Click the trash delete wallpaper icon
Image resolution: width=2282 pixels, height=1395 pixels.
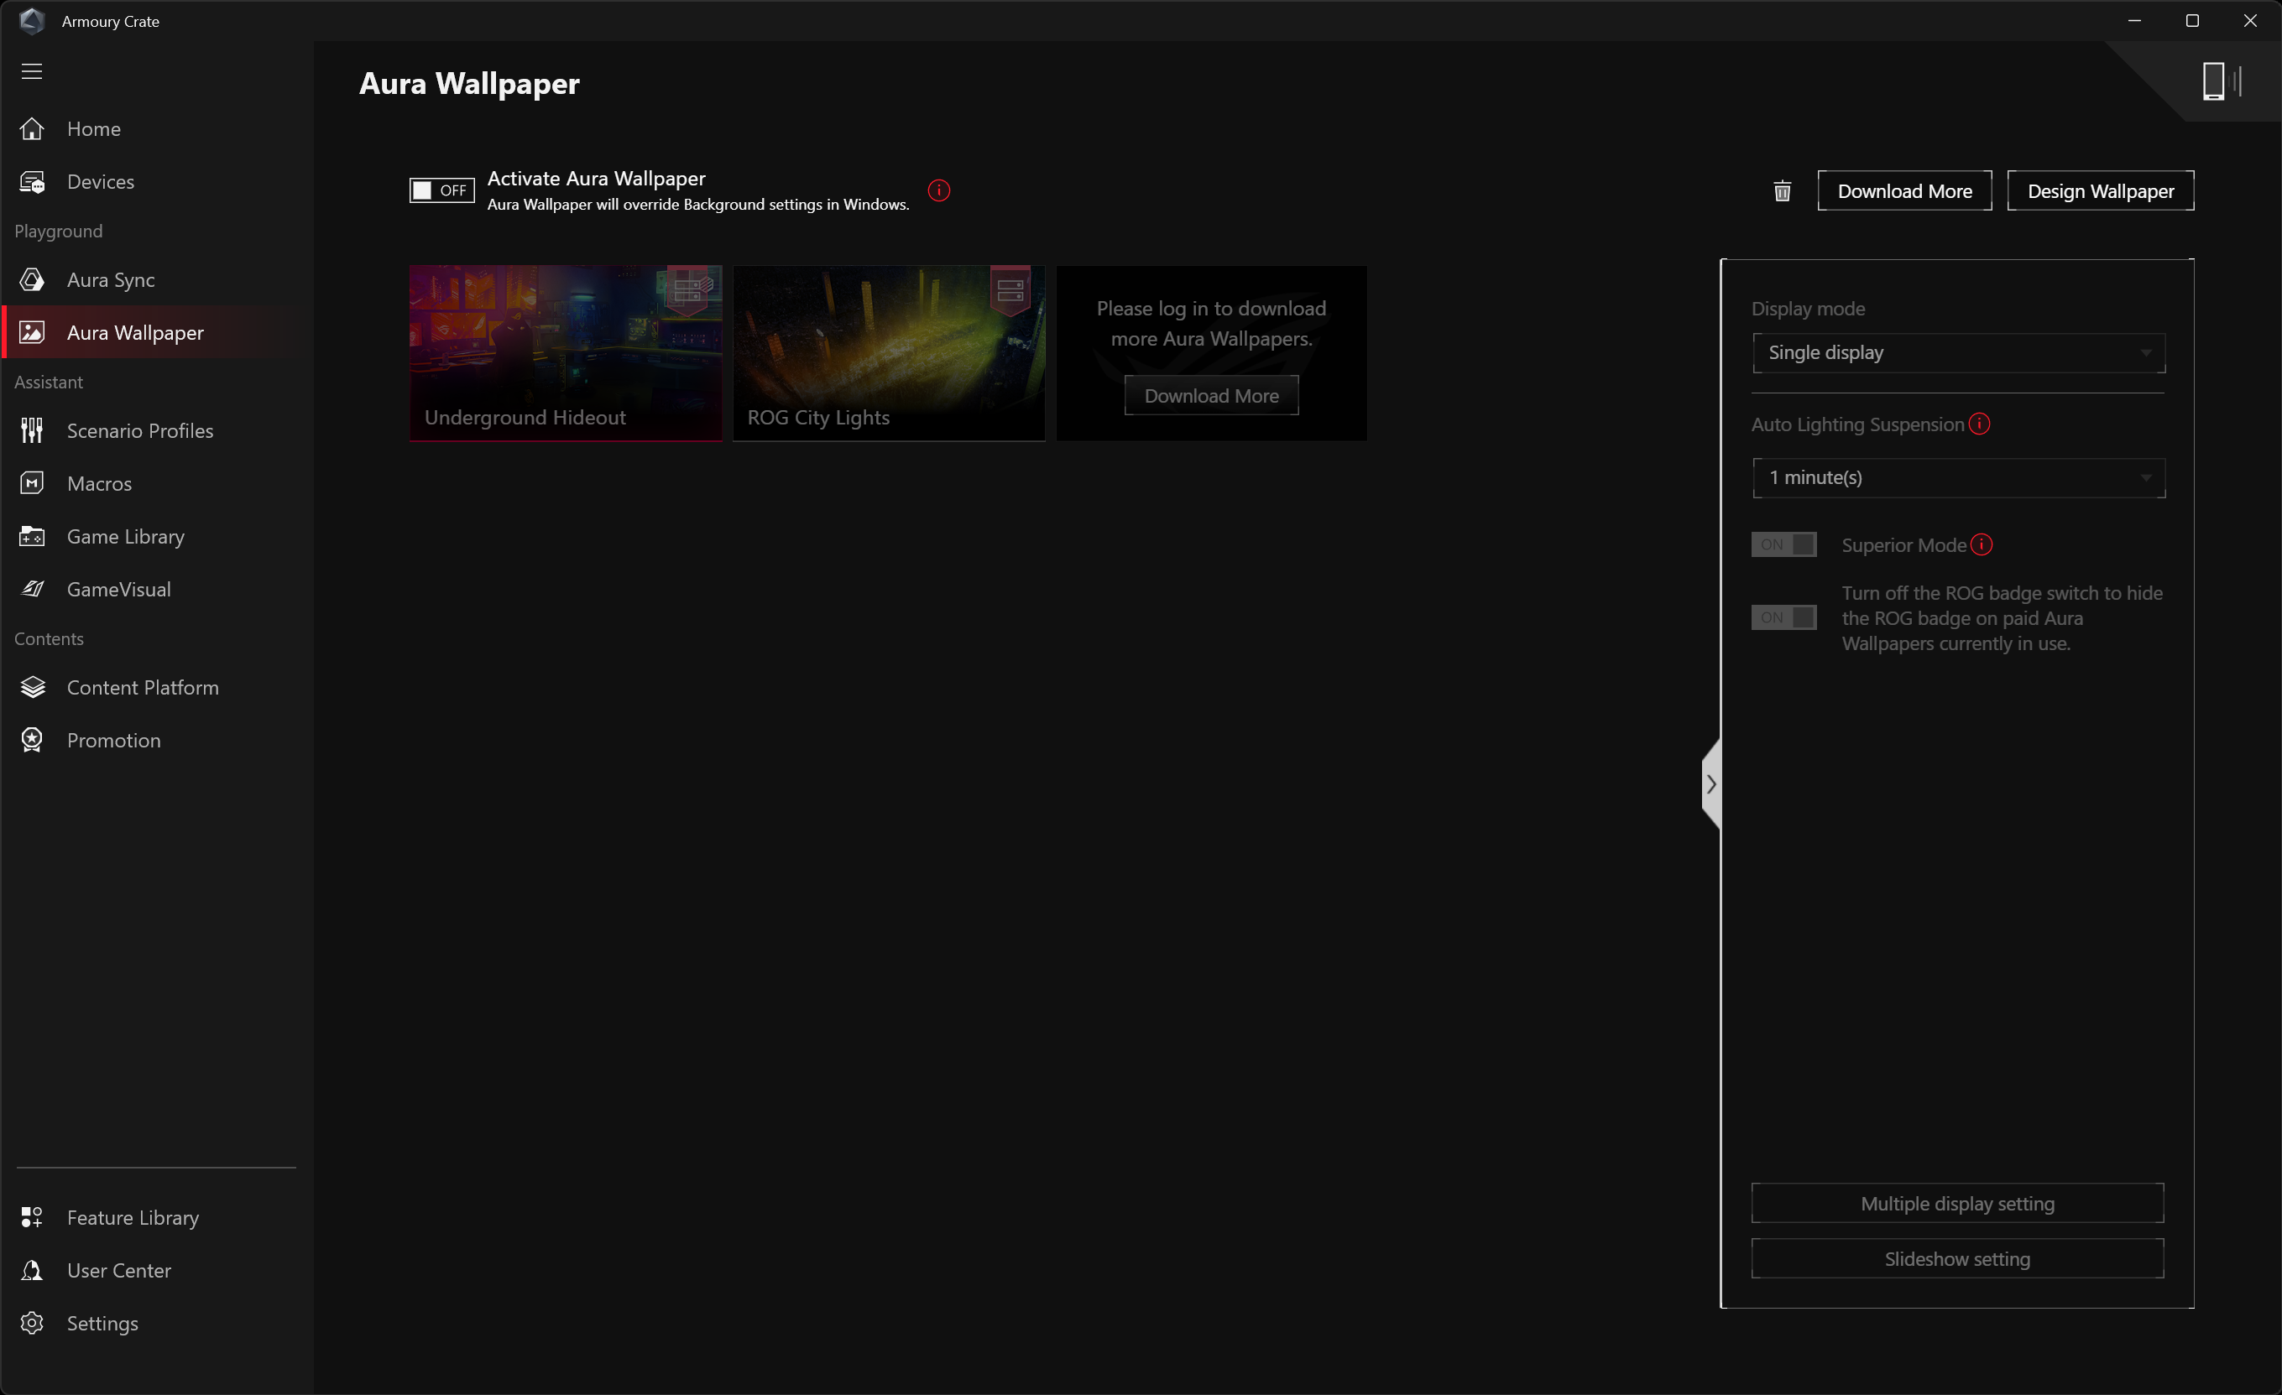pos(1782,191)
